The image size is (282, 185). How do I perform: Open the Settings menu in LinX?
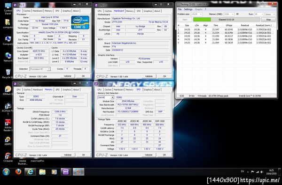click(188, 9)
